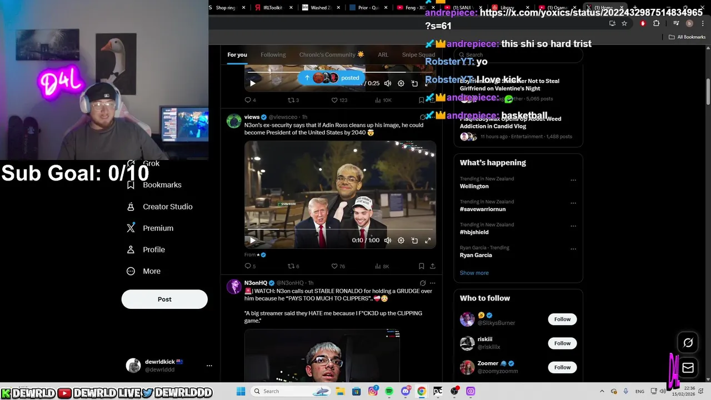
Task: Click the Post button
Action: 164,299
